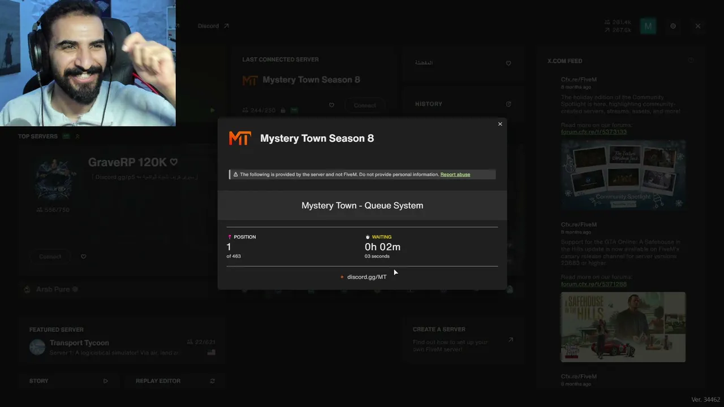Open CREATE A SERVER card

pos(463,339)
